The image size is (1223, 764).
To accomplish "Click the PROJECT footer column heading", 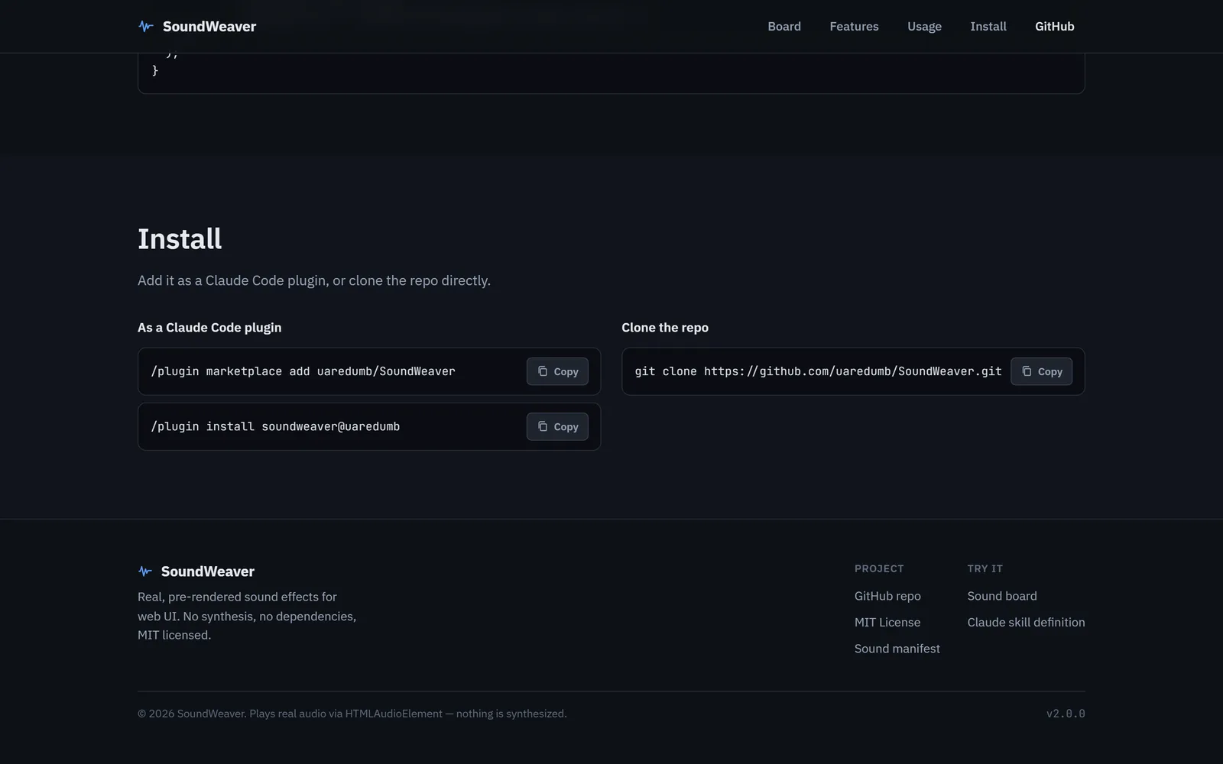I will click(x=879, y=568).
